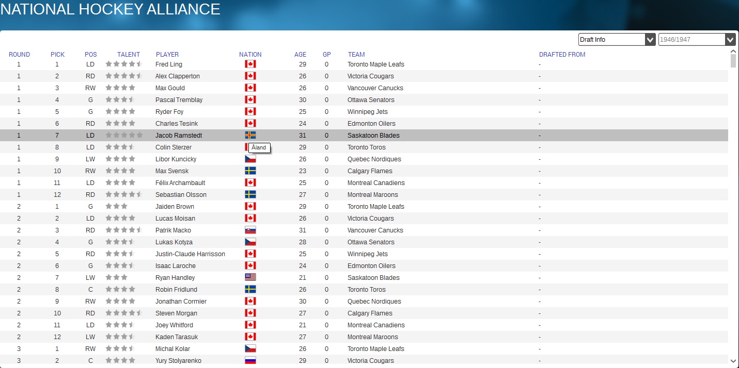This screenshot has height=368, width=739.
Task: Open player Jacob Ramstedt
Action: pyautogui.click(x=179, y=136)
